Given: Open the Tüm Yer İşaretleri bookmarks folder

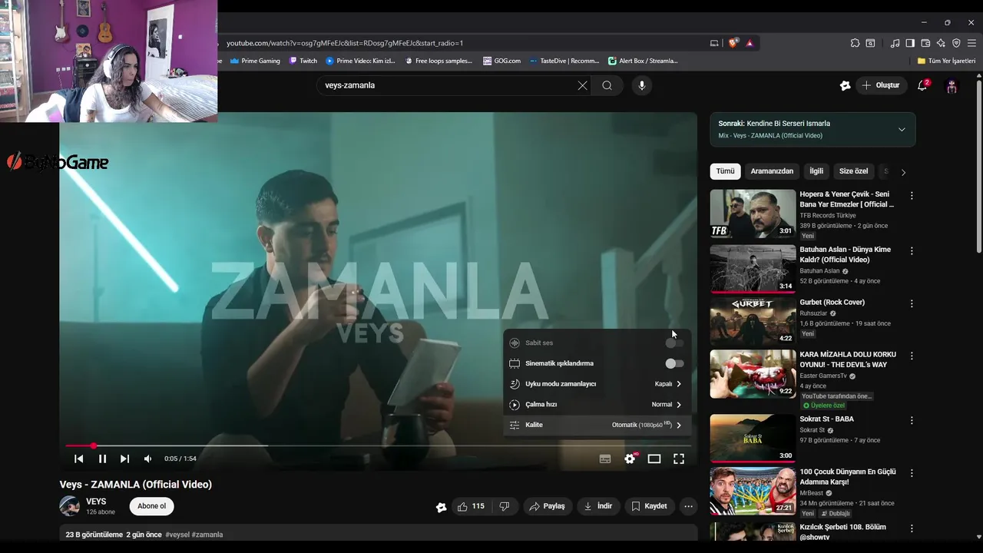Looking at the screenshot, I should (x=946, y=61).
